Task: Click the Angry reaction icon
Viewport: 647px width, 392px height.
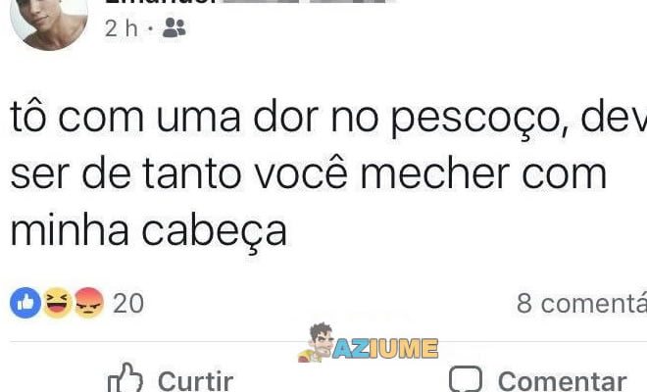Action: coord(88,303)
